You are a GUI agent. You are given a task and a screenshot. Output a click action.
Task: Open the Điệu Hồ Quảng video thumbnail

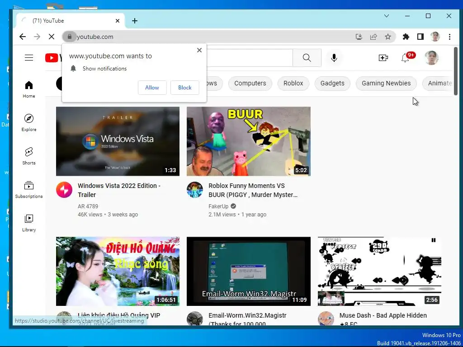[x=118, y=271]
